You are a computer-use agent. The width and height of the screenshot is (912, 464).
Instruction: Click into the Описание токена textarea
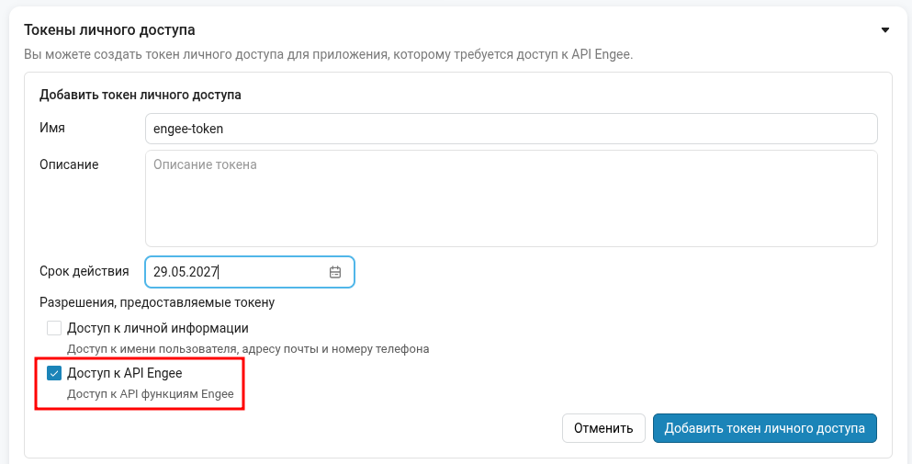pos(512,198)
